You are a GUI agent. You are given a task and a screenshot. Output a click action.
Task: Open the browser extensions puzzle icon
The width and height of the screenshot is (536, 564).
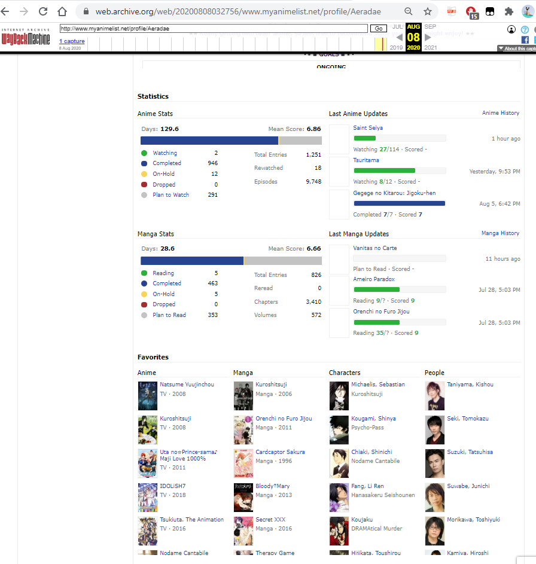508,11
